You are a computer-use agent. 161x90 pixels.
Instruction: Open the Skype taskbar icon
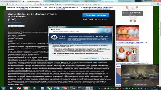click(58, 88)
